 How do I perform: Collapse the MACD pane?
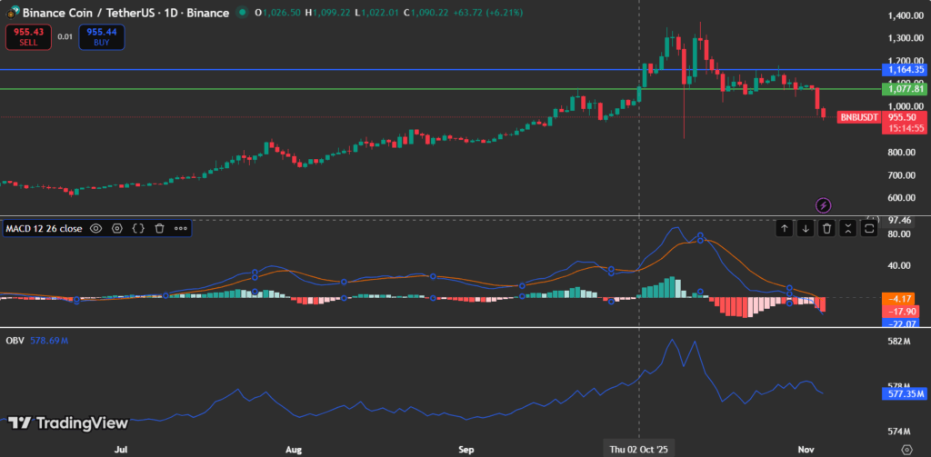click(847, 229)
